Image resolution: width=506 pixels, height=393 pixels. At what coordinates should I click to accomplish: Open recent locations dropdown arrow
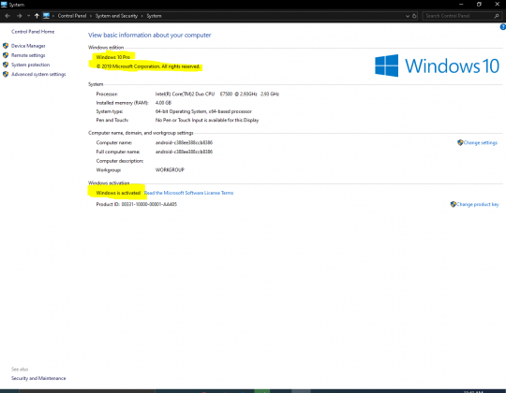(x=29, y=16)
